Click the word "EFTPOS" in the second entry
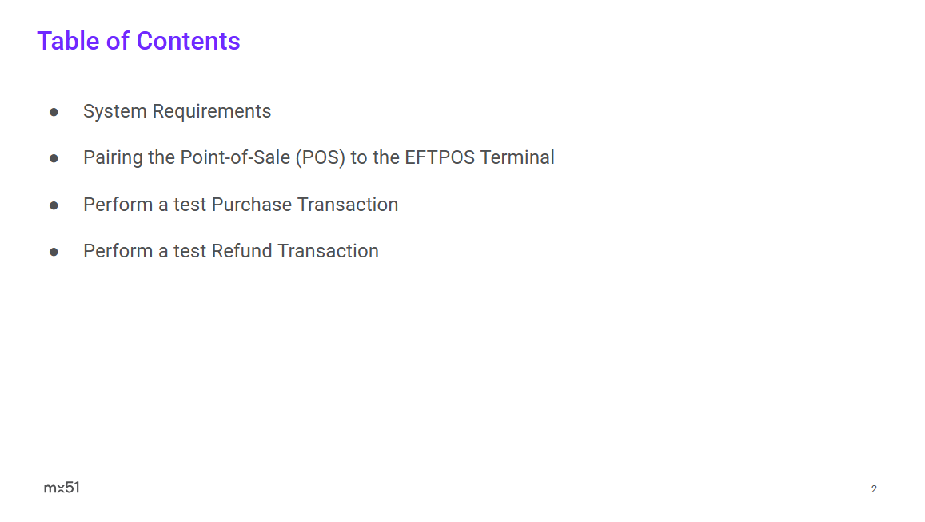925x522 pixels. [440, 157]
